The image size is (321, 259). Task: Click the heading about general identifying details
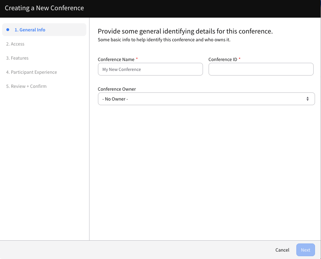(x=185, y=31)
